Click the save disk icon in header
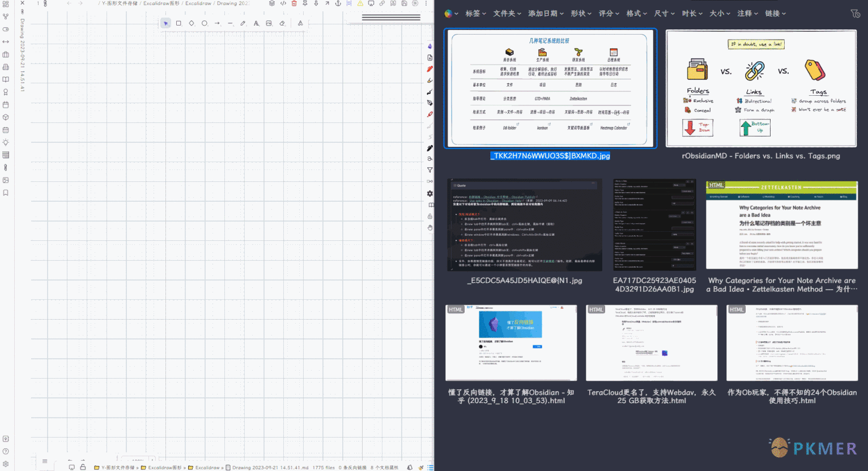Screen dimensions: 868x471 click(x=404, y=3)
